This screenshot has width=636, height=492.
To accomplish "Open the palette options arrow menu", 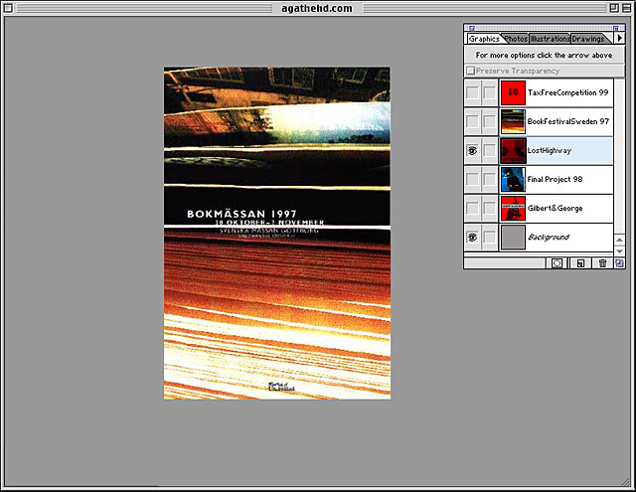I will click(619, 38).
